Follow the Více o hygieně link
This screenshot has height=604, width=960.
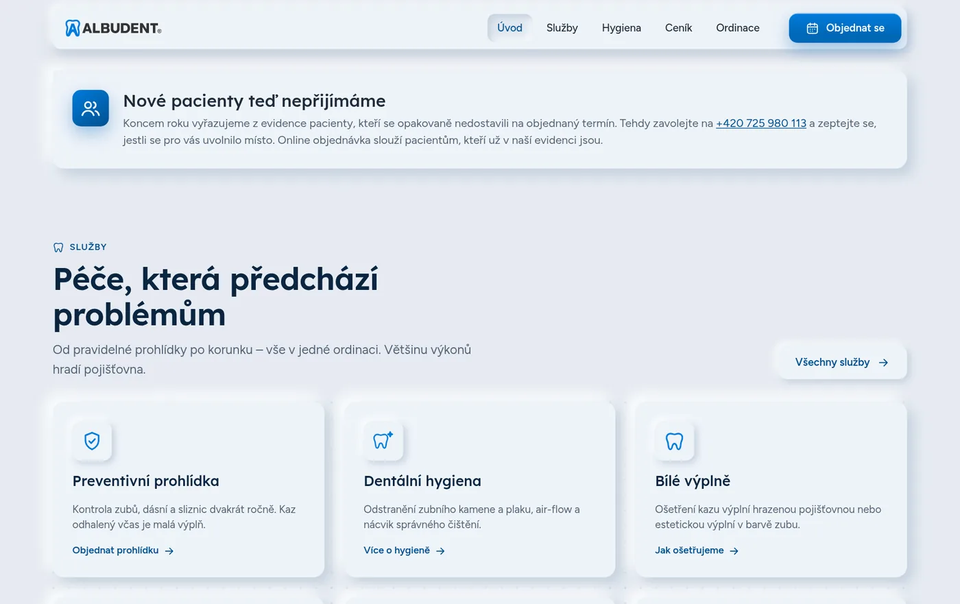405,551
